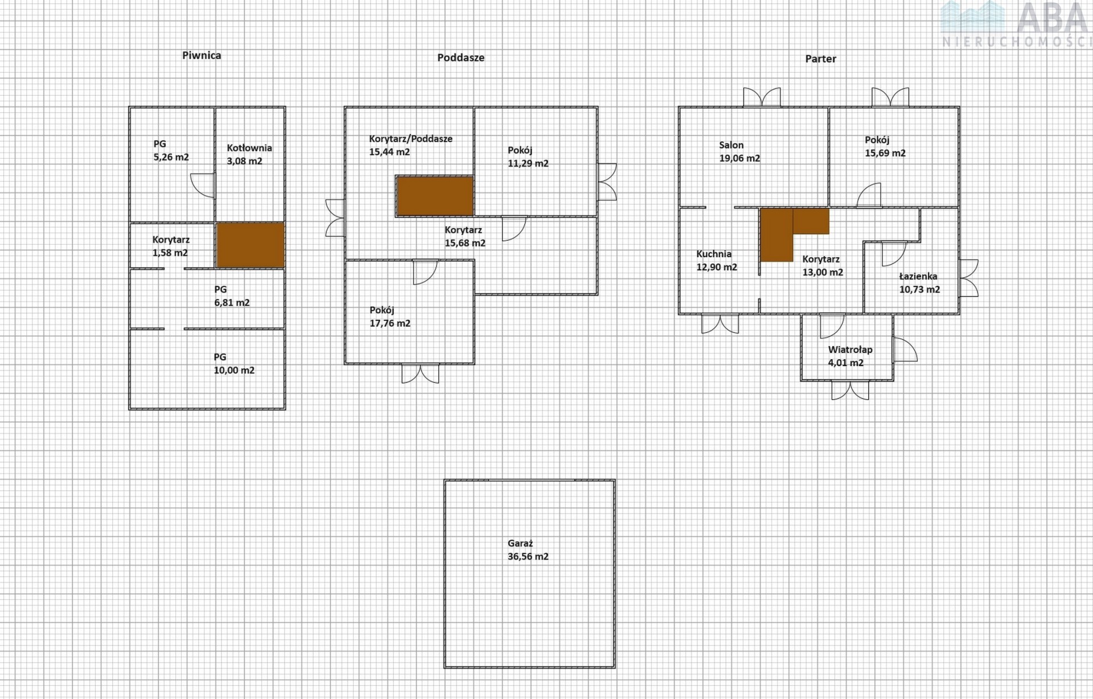Click the door icon inside Łazienka
This screenshot has width=1093, height=699.
tap(893, 253)
